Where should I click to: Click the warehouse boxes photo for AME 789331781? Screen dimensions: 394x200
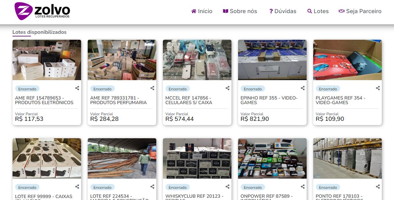click(x=122, y=60)
